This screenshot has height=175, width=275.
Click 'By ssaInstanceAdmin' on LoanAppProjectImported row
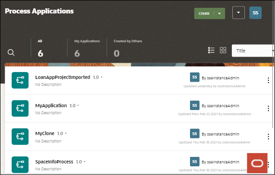coord(221,78)
